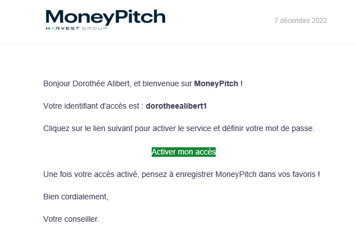Viewport: 355px width, 238px height.
Task: Click the closing line "Bien cordialement,"
Action: click(x=75, y=197)
